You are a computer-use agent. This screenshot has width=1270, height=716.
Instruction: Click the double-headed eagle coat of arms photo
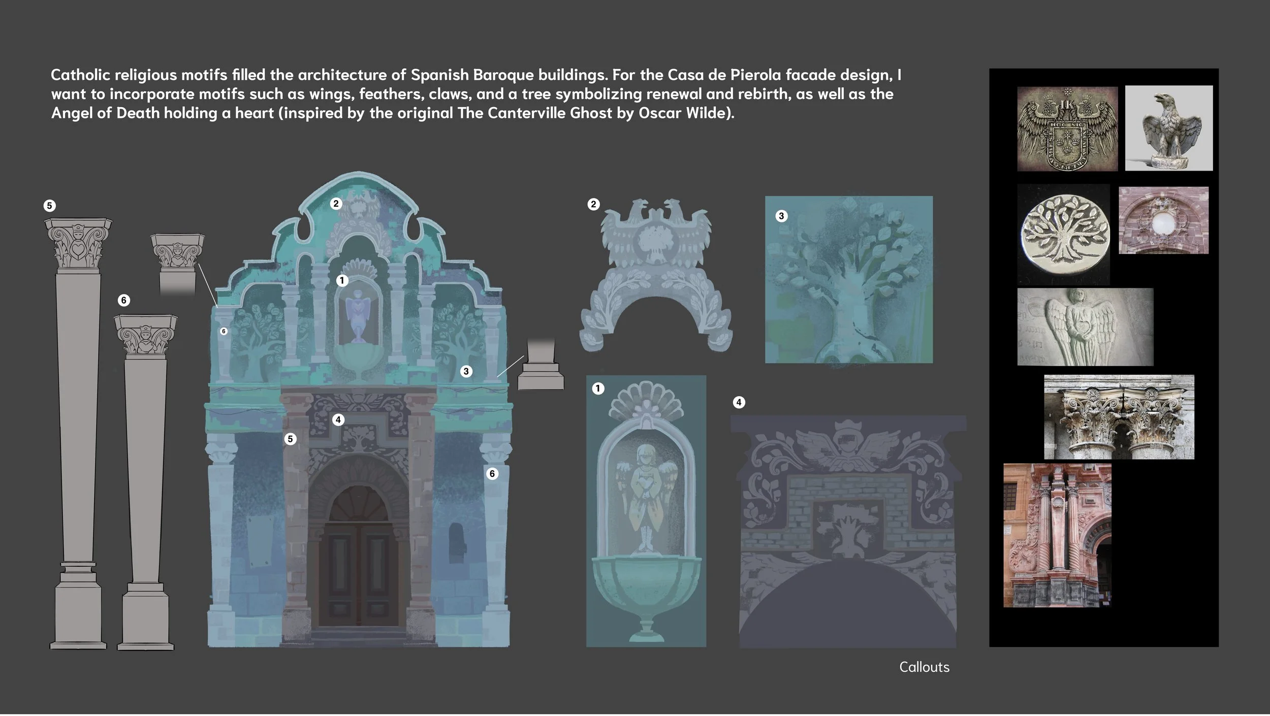(1067, 128)
